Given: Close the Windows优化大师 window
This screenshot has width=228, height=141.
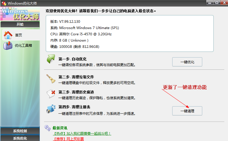Looking at the screenshot, I should click(x=224, y=3).
